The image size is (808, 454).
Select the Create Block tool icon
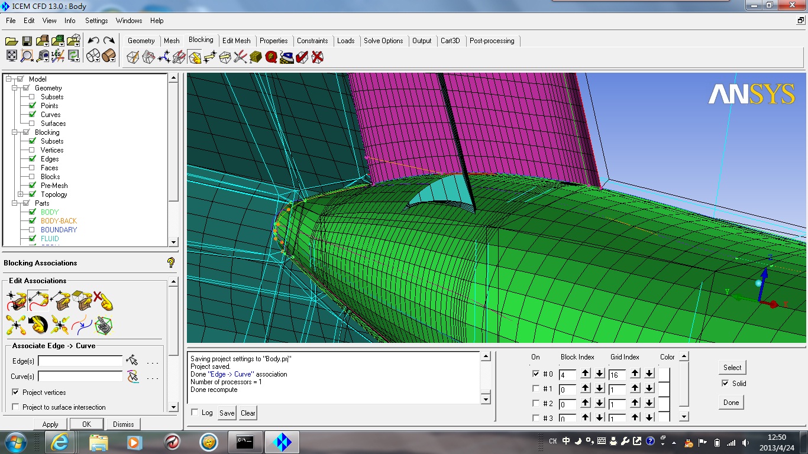coord(133,57)
